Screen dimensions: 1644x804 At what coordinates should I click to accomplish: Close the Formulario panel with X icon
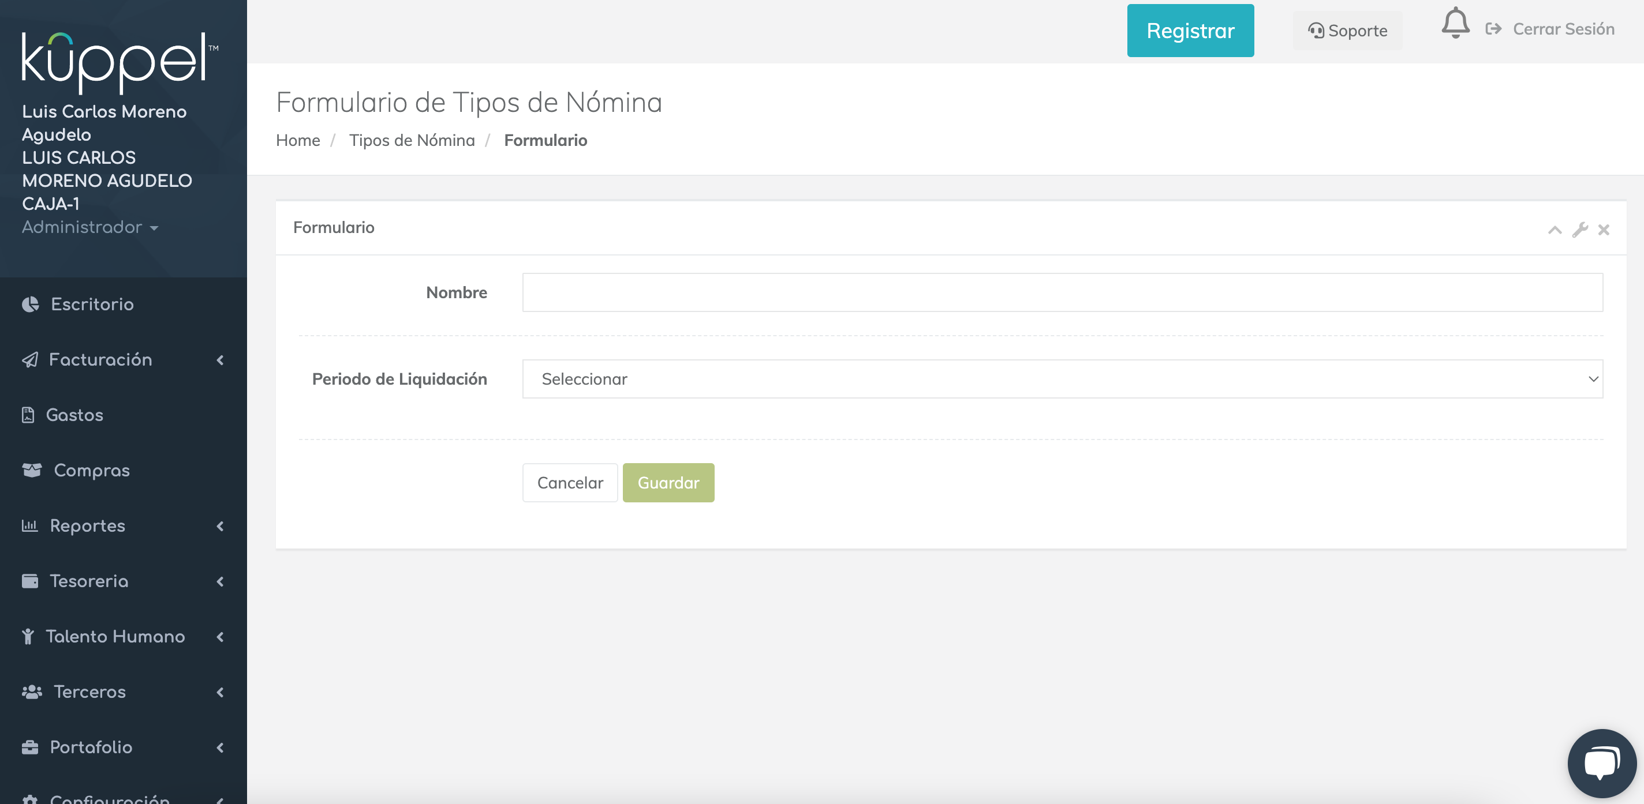1603,230
